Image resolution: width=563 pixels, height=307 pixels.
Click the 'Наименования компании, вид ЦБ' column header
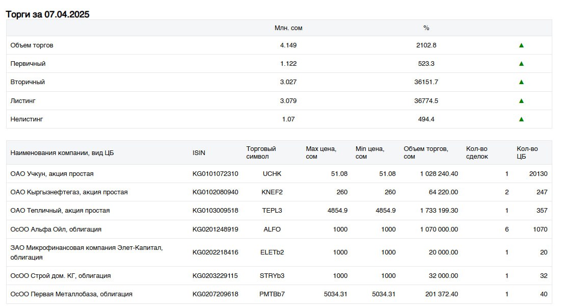coord(62,153)
